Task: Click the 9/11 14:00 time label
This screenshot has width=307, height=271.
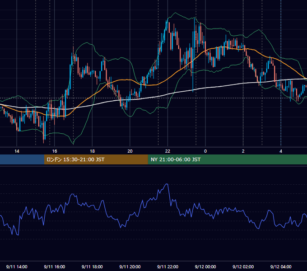Action: (x=17, y=266)
